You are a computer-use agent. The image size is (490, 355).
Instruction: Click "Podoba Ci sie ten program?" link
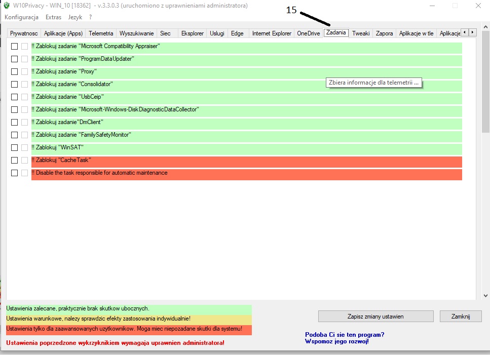[345, 335]
